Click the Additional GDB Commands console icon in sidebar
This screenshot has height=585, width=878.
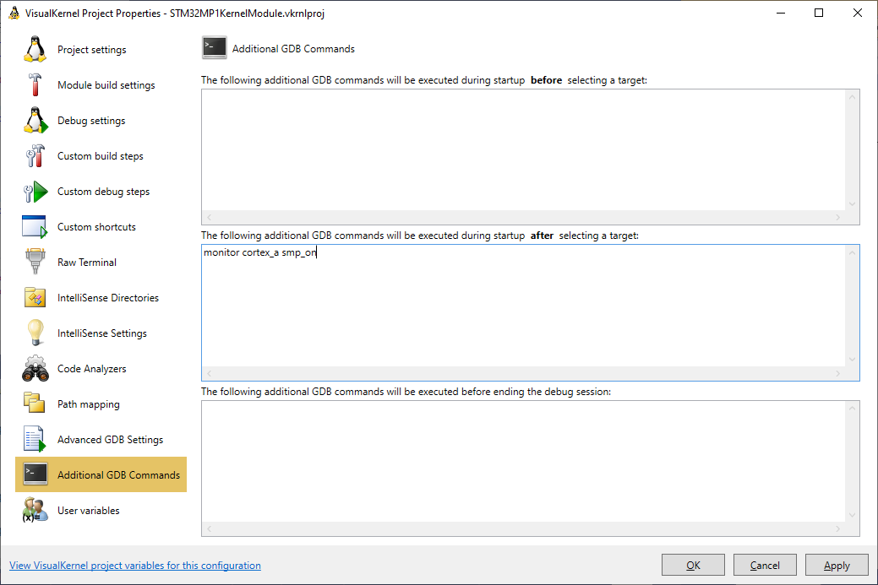pyautogui.click(x=35, y=474)
